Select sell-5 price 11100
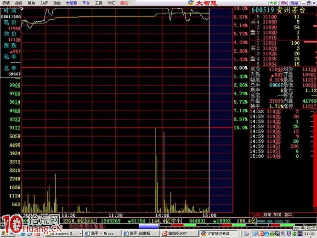The height and width of the screenshot is (238, 317). coord(270,17)
